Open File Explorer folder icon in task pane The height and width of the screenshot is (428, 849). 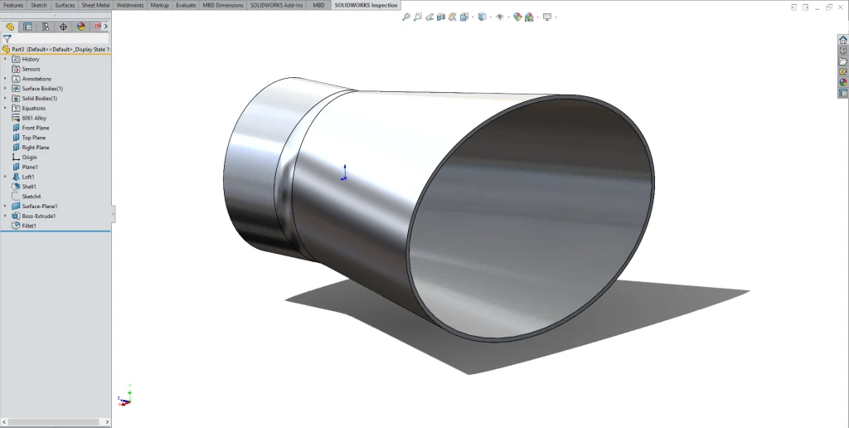pos(843,61)
